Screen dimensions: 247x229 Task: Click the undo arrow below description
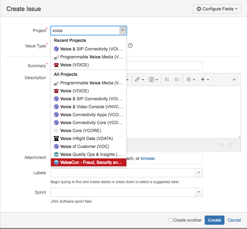[221, 145]
